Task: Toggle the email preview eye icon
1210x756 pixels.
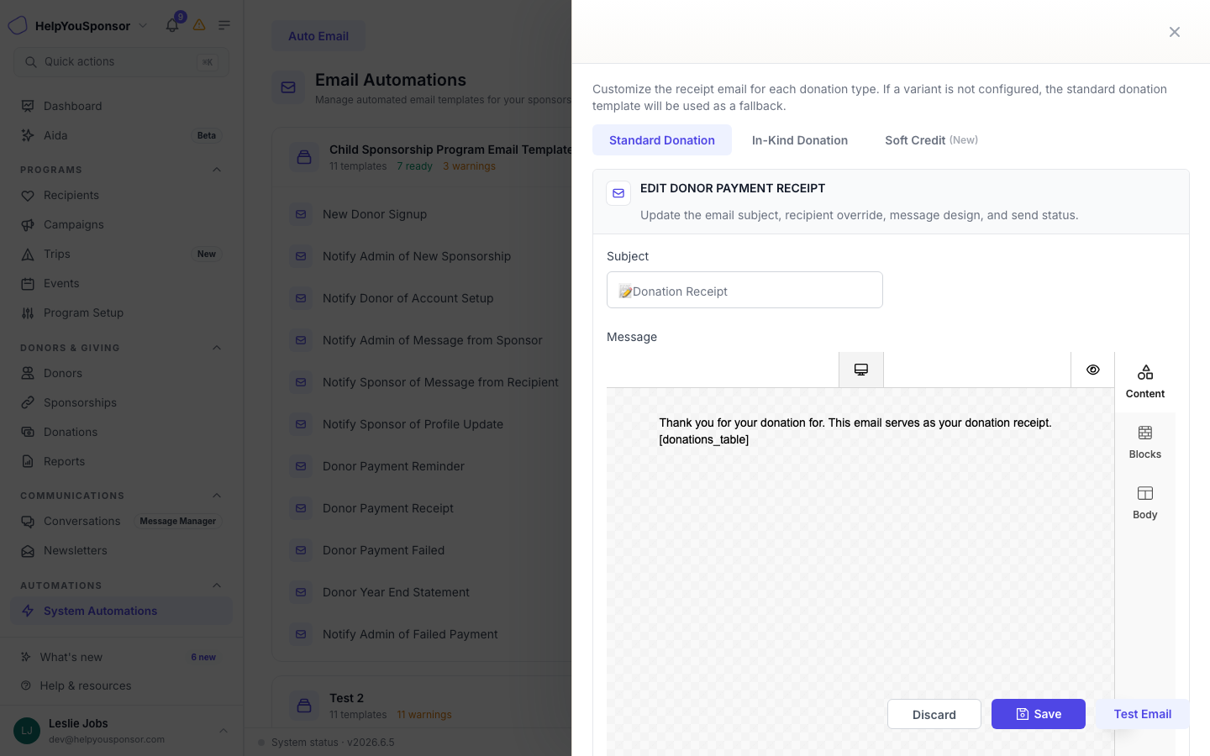Action: pyautogui.click(x=1093, y=370)
